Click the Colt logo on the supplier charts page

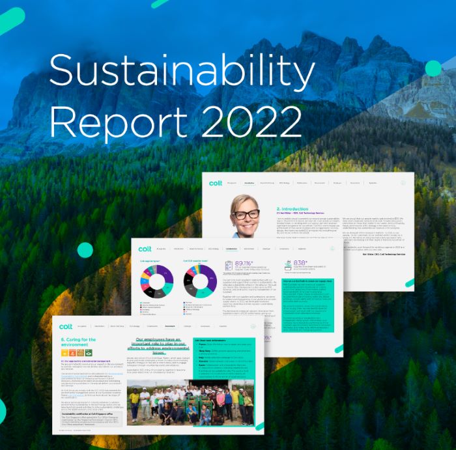(x=145, y=249)
